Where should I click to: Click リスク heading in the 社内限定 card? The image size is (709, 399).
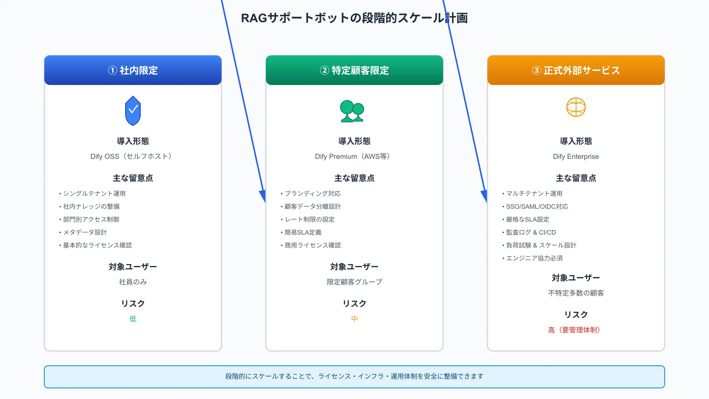click(x=133, y=304)
